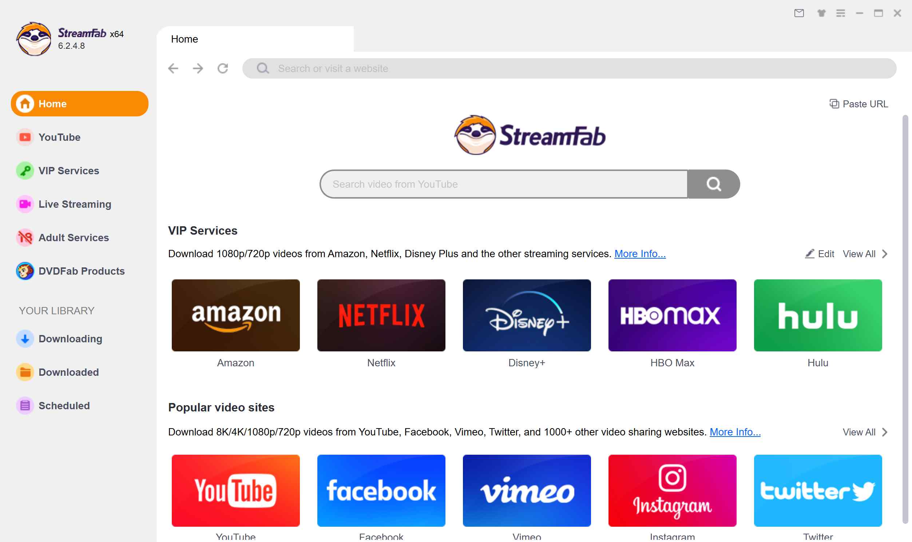
Task: Open the Adult Services section
Action: (x=74, y=238)
